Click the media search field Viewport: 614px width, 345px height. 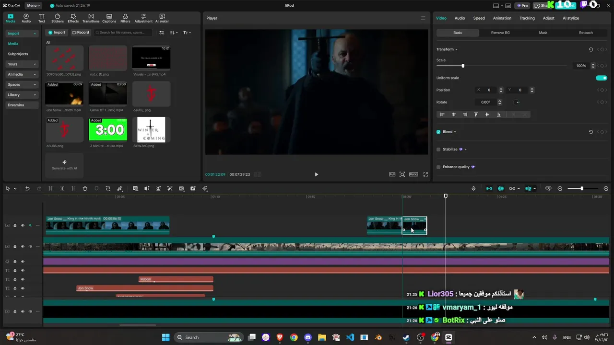pyautogui.click(x=123, y=33)
